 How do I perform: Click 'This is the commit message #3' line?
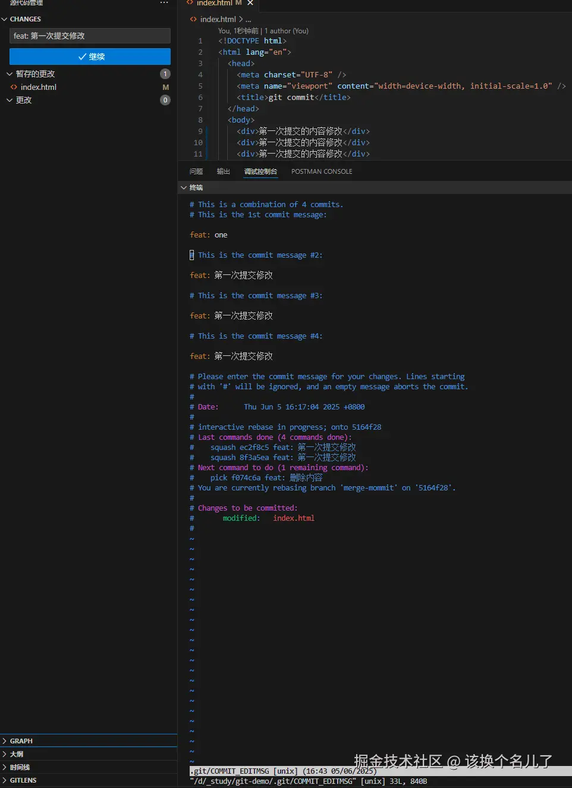click(x=256, y=296)
